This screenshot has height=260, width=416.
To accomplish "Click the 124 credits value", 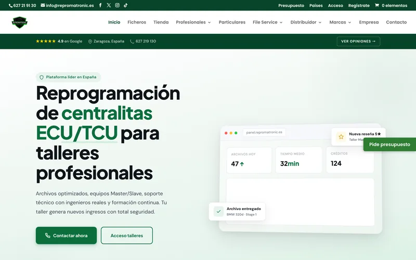I will pos(336,163).
